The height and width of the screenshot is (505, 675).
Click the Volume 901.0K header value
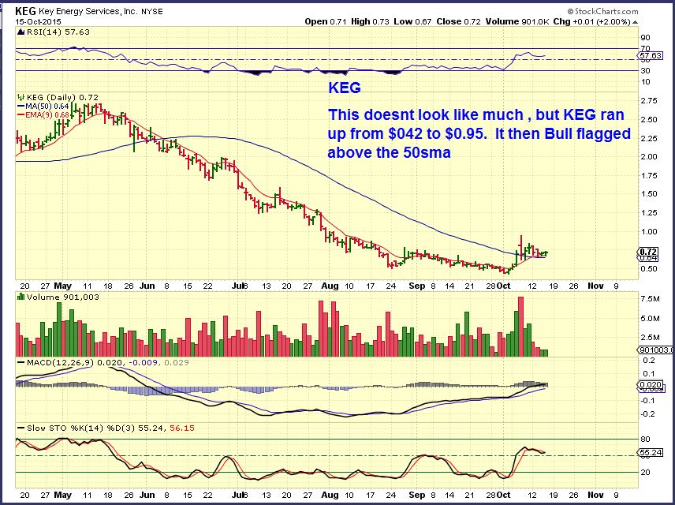(517, 21)
